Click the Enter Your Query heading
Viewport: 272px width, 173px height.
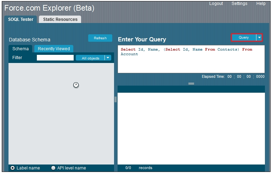pos(142,39)
